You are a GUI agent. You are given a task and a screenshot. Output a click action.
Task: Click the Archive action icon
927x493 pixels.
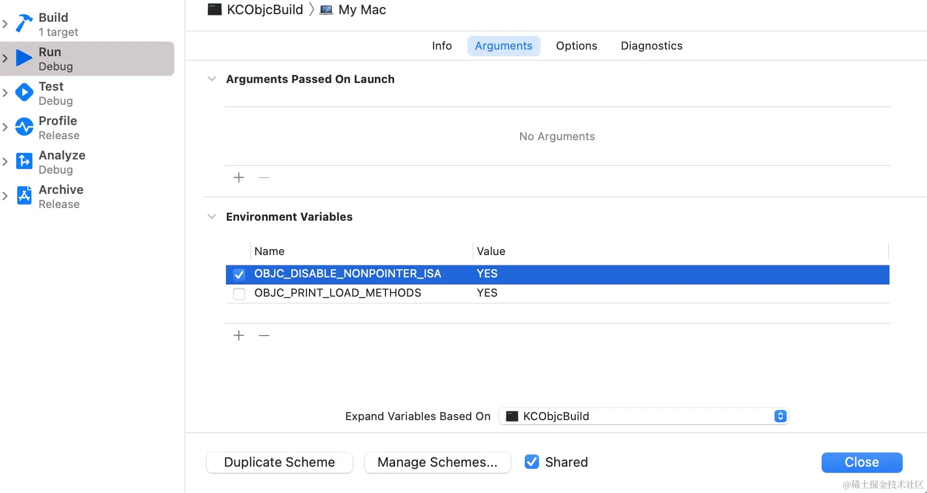click(24, 195)
